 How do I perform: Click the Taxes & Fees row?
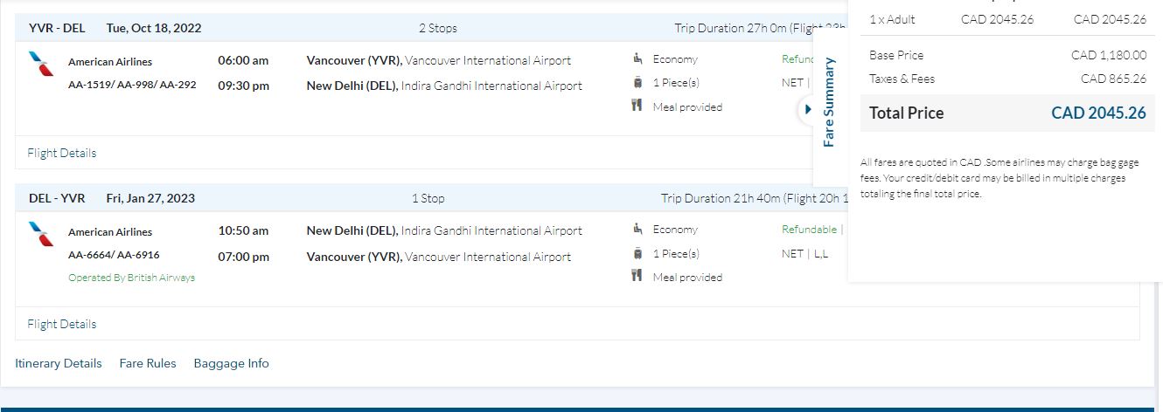coord(1006,79)
